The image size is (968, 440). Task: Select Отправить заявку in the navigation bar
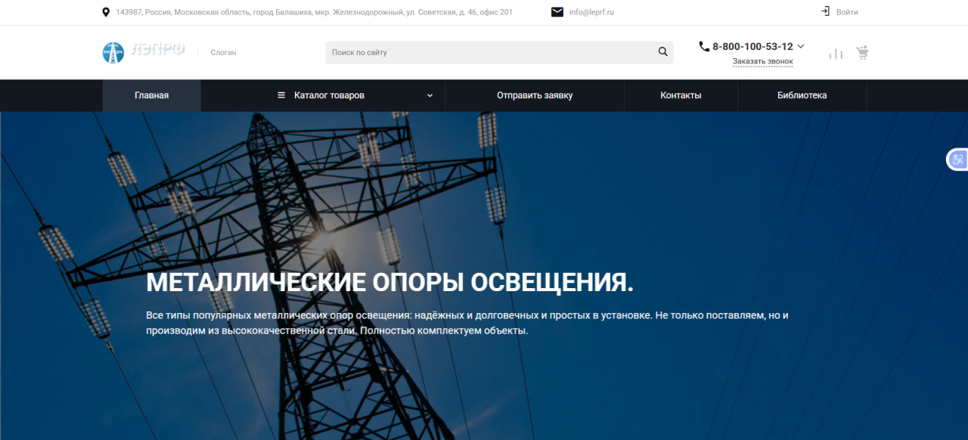point(535,95)
